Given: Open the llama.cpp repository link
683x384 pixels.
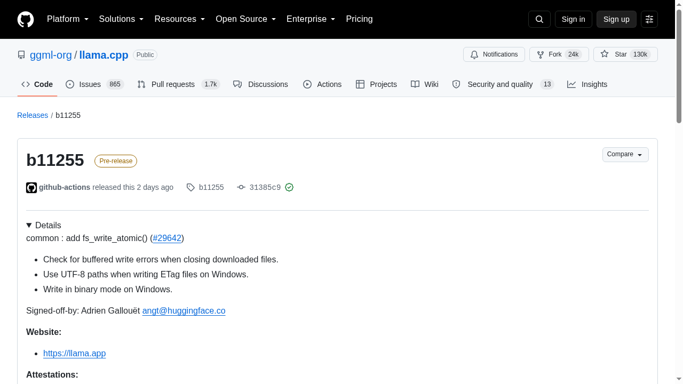Looking at the screenshot, I should (104, 55).
